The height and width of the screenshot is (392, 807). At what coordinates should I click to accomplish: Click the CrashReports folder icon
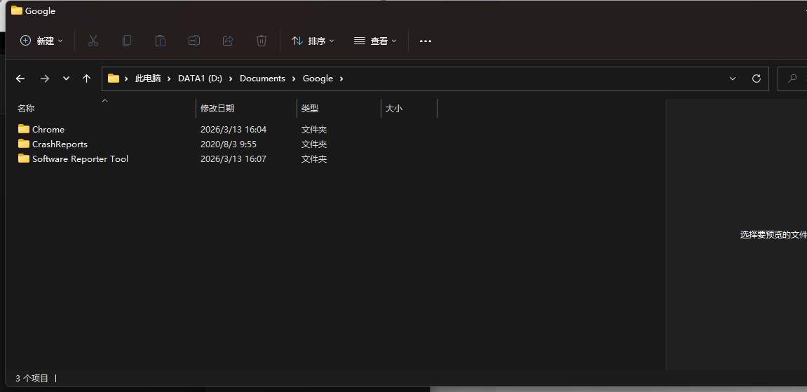[x=24, y=144]
